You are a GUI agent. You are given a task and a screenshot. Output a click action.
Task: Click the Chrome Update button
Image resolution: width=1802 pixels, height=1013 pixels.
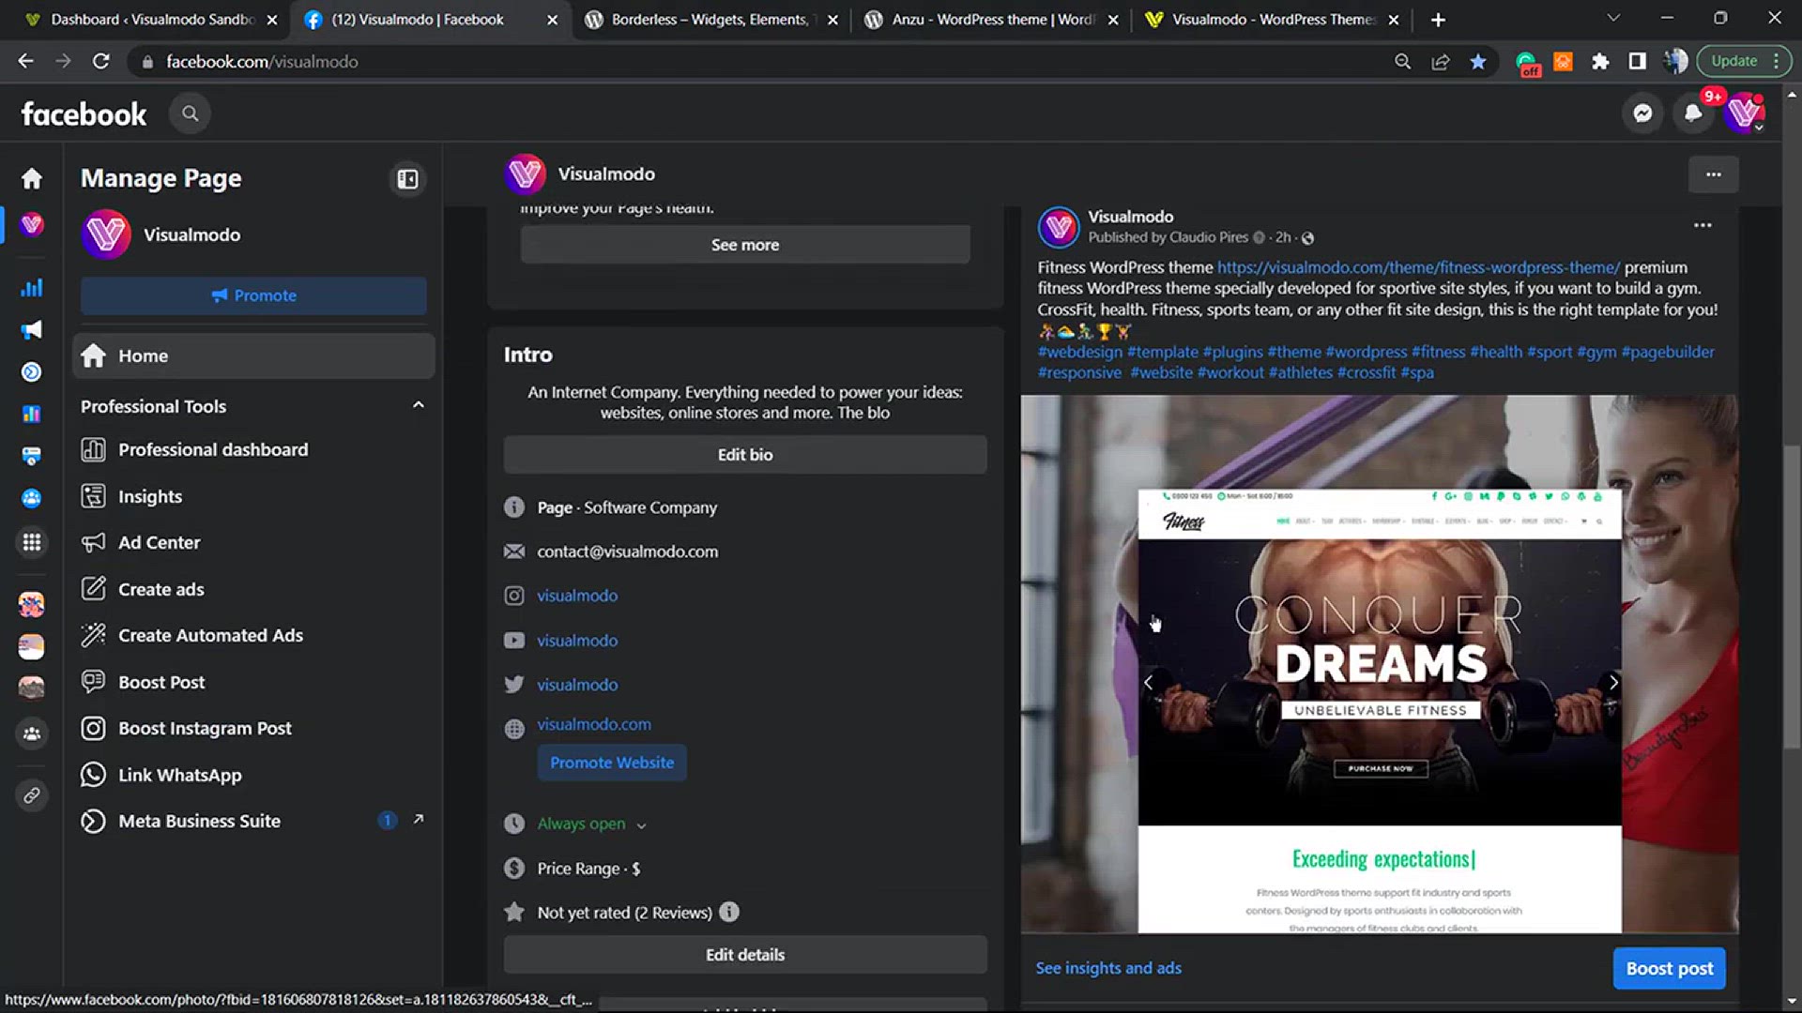[x=1745, y=61]
